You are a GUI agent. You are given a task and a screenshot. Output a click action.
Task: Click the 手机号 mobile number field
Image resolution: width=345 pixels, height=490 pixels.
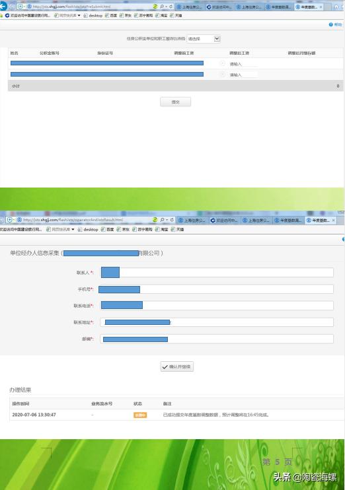[x=217, y=289]
